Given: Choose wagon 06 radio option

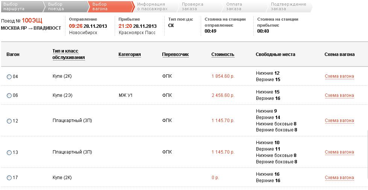Looking at the screenshot, I should [x=9, y=96].
